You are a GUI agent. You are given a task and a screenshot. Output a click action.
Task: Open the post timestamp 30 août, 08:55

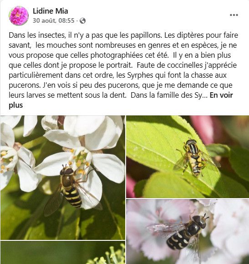click(53, 20)
